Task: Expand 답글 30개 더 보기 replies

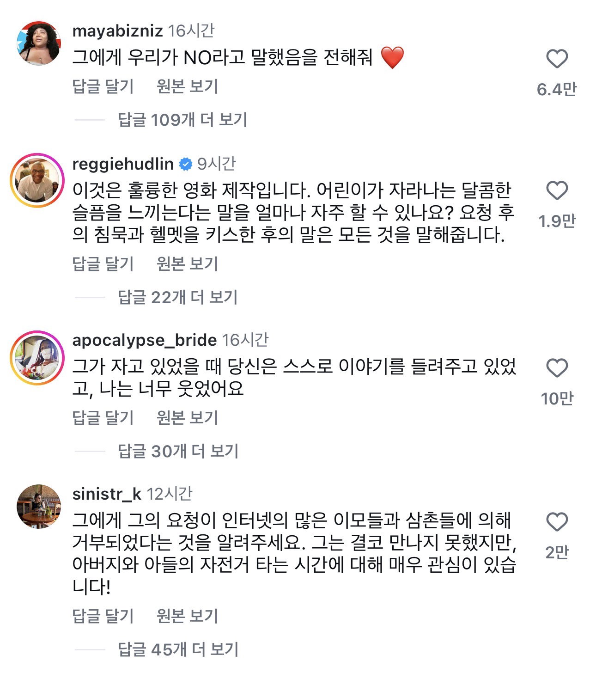Action: point(178,451)
